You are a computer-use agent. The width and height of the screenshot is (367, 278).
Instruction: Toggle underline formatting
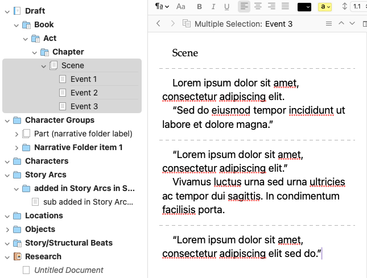point(227,7)
